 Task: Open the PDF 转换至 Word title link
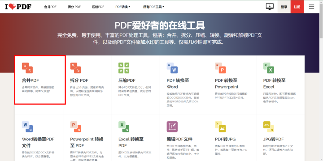point(178,84)
